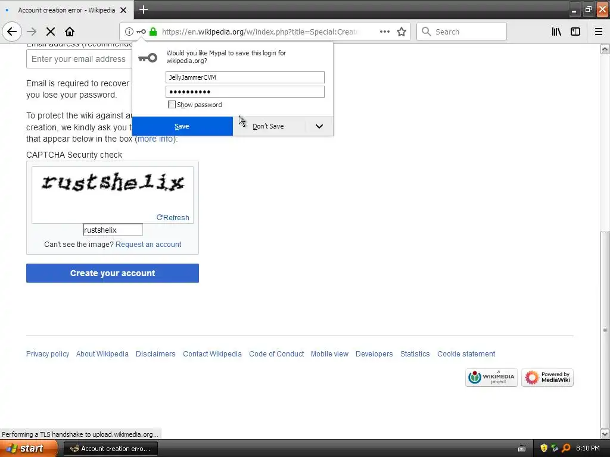Refresh the CAPTCHA image
This screenshot has height=457, width=610.
tap(173, 218)
